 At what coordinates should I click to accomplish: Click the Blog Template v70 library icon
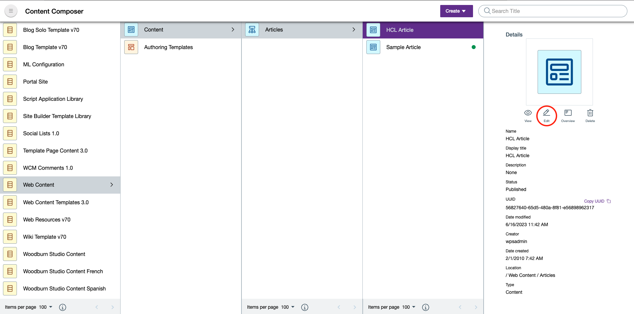pos(10,47)
